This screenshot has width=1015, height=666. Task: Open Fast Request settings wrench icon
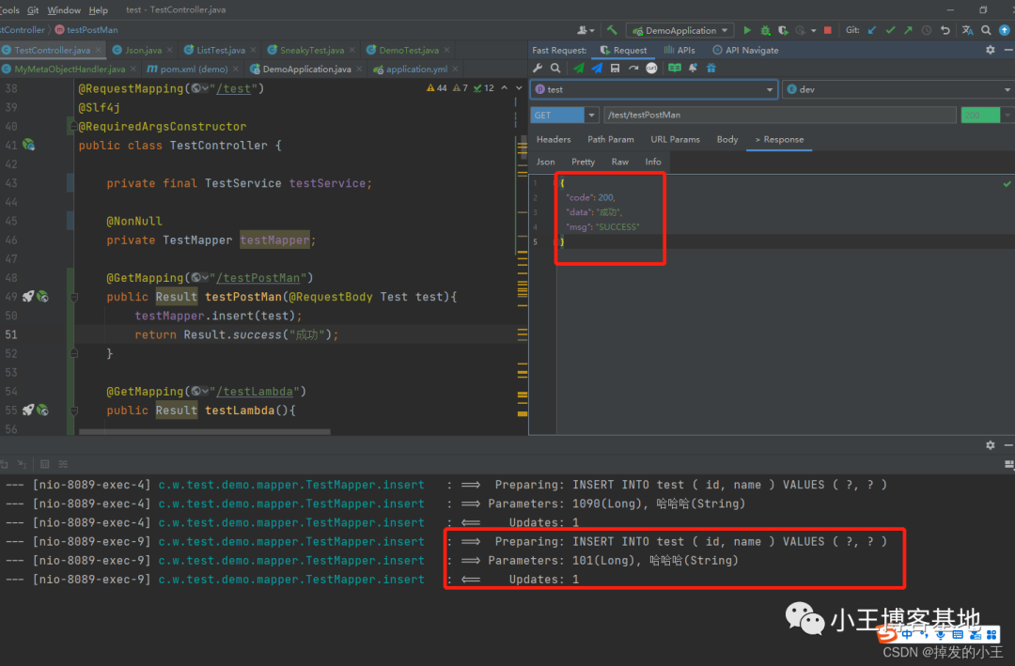click(x=538, y=69)
